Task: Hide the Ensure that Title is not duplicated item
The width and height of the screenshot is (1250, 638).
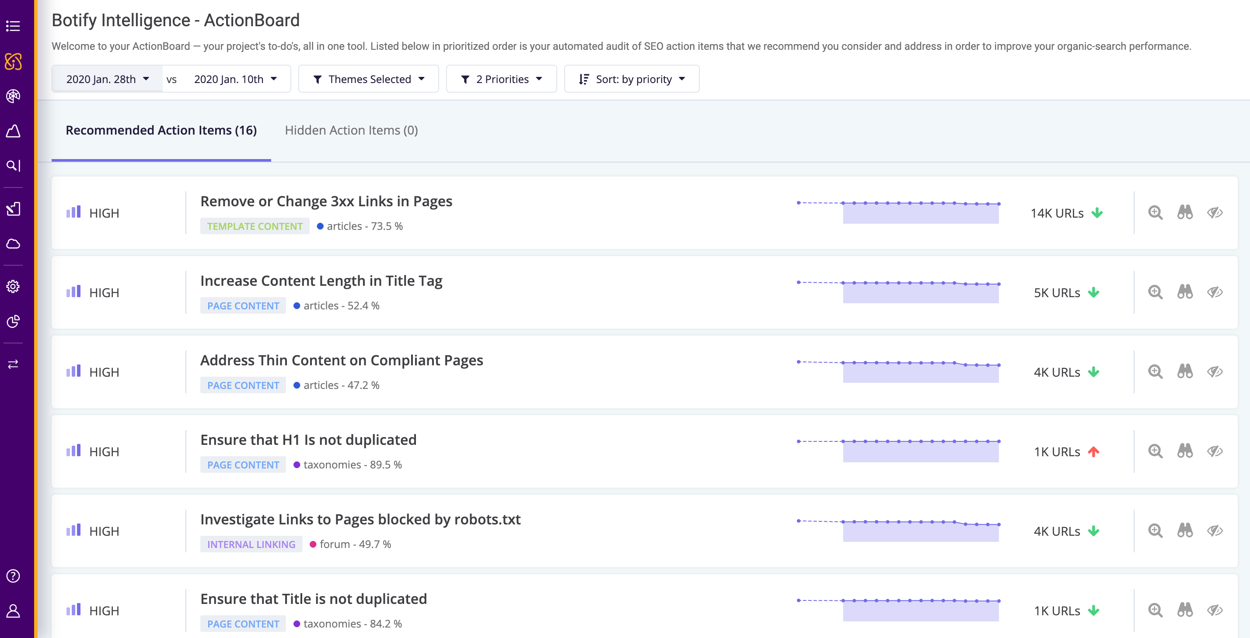Action: [1215, 610]
